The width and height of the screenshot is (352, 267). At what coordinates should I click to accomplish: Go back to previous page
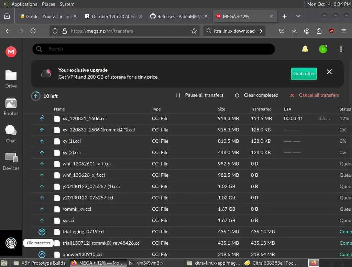point(8,31)
